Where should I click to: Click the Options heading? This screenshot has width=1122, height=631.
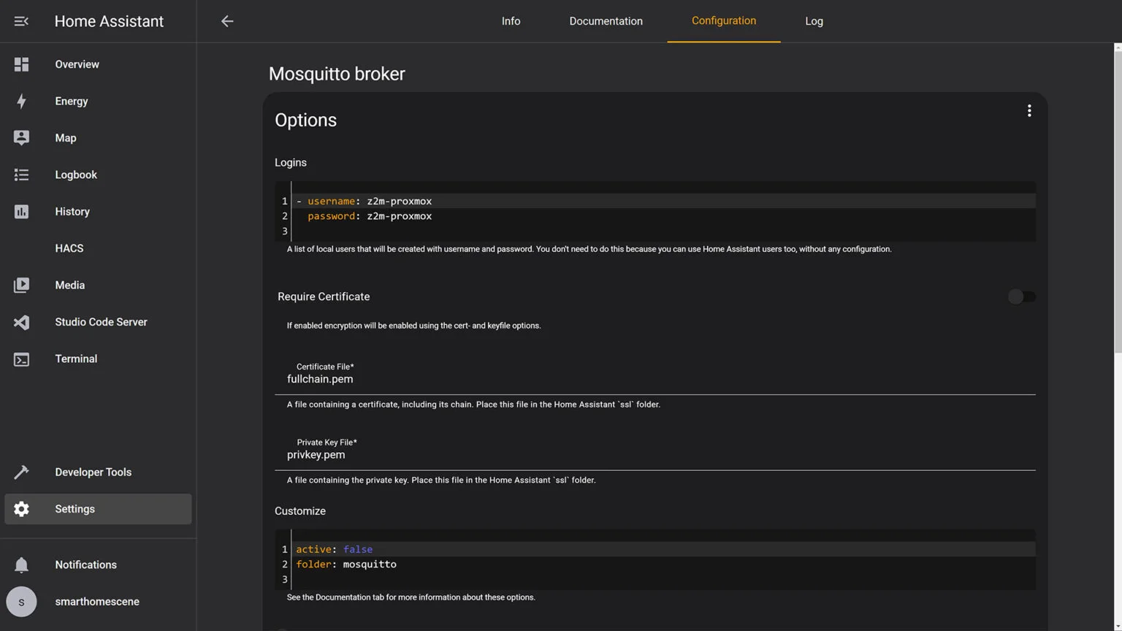coord(305,120)
